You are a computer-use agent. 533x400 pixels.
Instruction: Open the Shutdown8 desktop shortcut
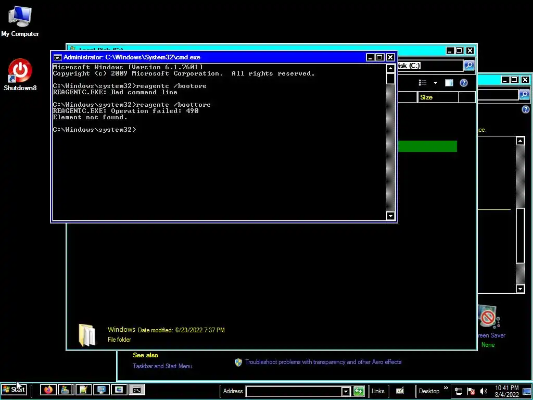(20, 75)
